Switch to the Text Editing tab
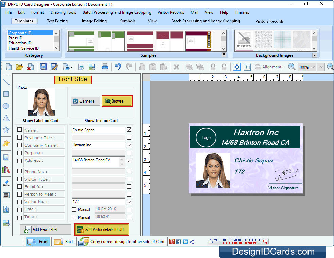 pos(57,21)
